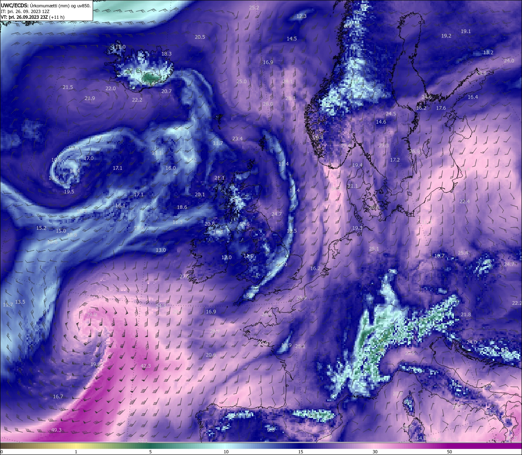Click the 25.0 value on the map
This screenshot has width=522, height=455.
click(x=241, y=82)
